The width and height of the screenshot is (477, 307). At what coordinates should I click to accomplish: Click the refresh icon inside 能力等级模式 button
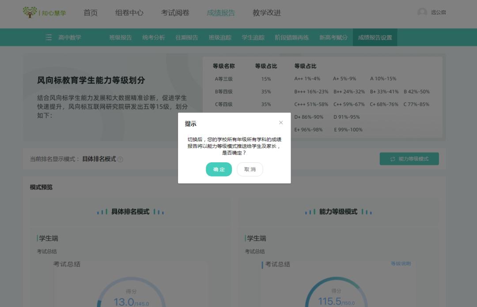(x=392, y=159)
